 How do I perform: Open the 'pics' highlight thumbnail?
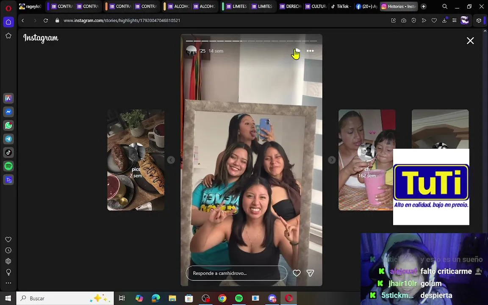point(136,160)
